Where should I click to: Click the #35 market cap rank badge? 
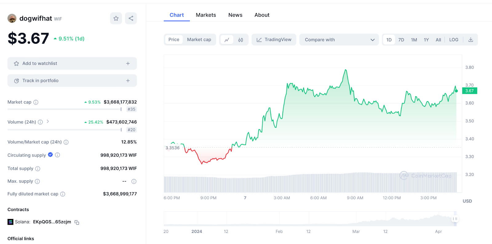click(x=132, y=109)
